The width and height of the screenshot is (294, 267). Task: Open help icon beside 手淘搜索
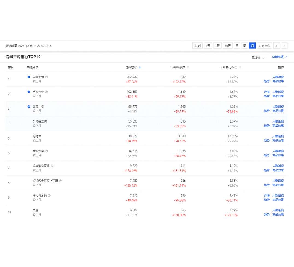pyautogui.click(x=46, y=92)
